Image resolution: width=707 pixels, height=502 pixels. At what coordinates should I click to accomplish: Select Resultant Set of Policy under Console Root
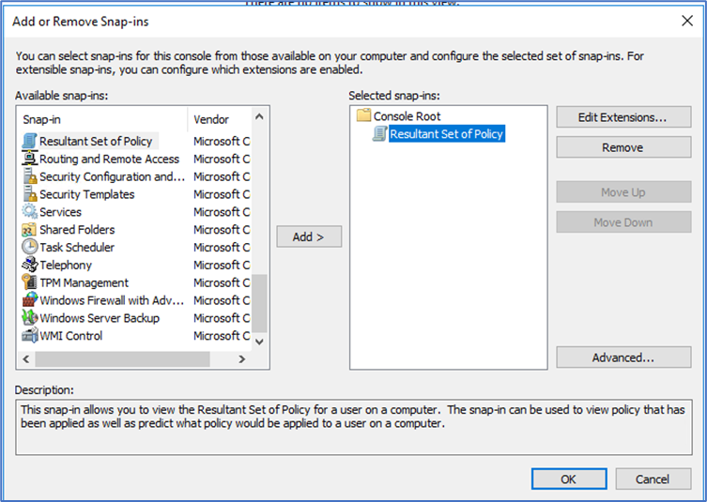pyautogui.click(x=446, y=134)
